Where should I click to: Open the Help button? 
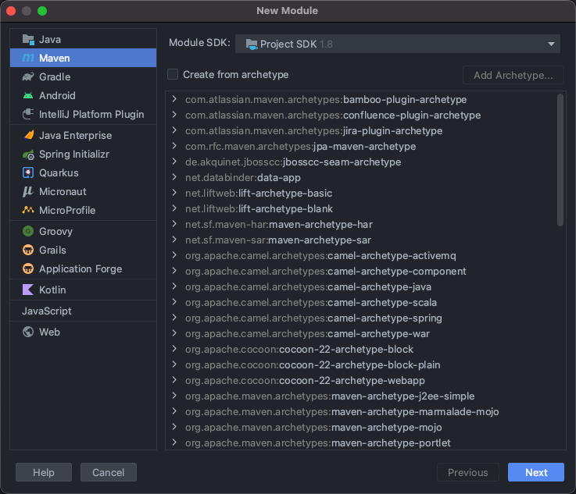tap(44, 472)
